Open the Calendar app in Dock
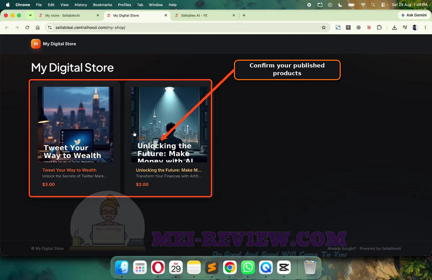This screenshot has height=280, width=432. click(176, 267)
